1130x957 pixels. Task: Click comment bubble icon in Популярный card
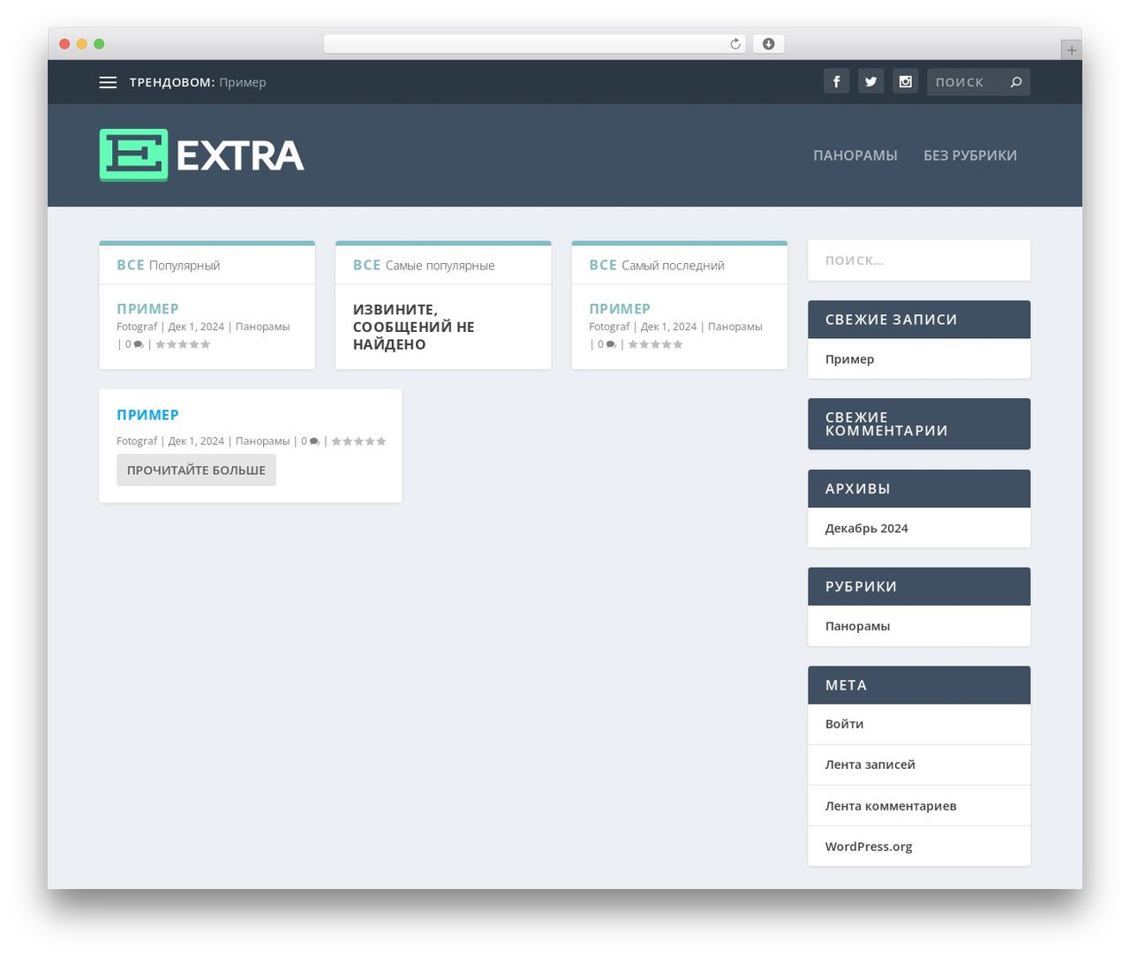coord(139,344)
